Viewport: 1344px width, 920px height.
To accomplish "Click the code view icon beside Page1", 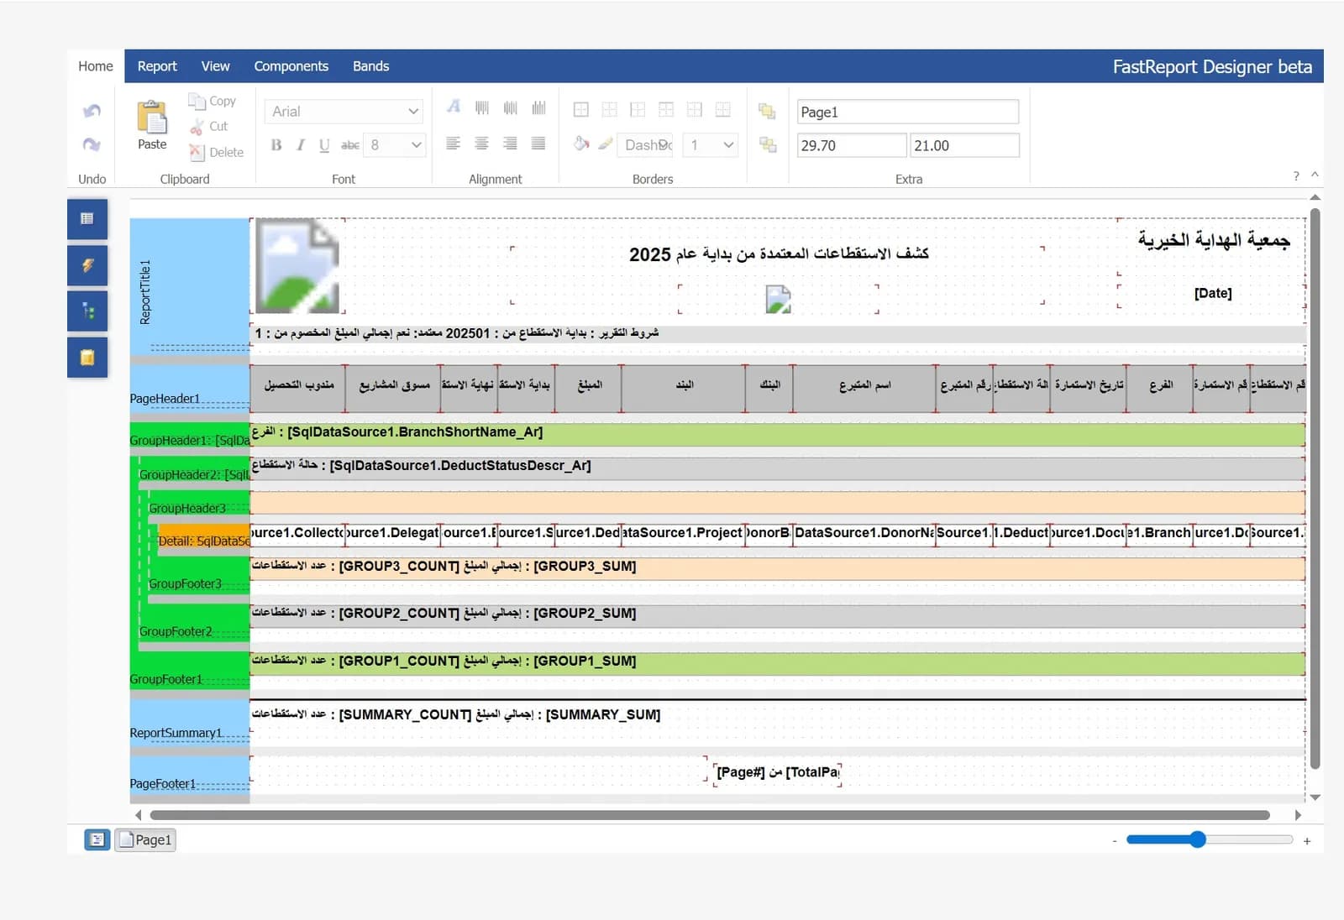I will (97, 839).
